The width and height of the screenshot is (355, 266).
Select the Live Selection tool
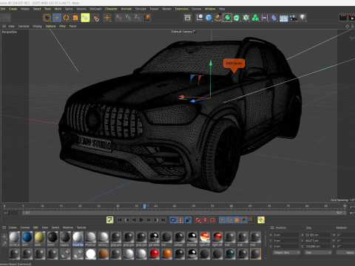click(47, 18)
